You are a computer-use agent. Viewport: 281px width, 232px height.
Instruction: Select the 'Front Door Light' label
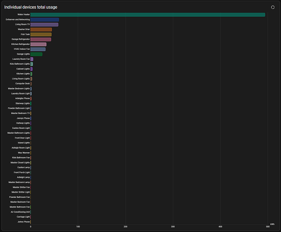pos(22,138)
